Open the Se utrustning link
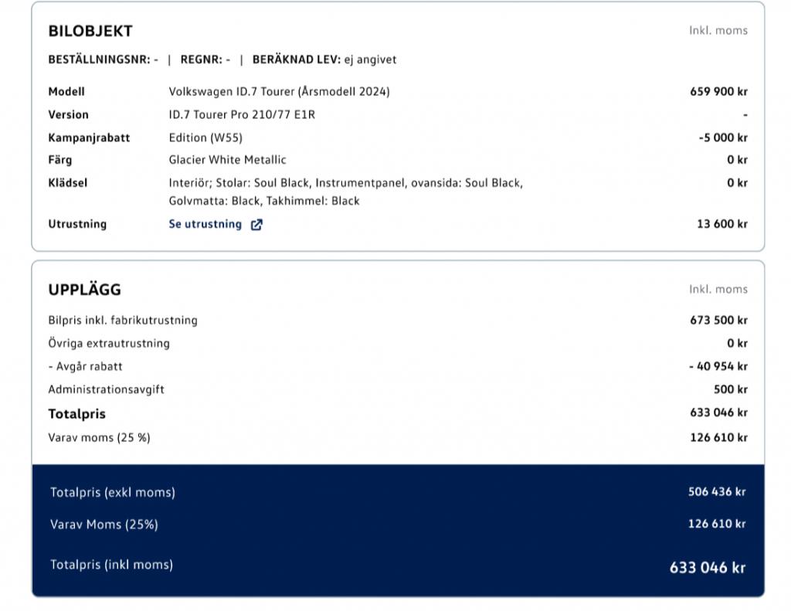This screenshot has width=791, height=611. click(x=205, y=224)
